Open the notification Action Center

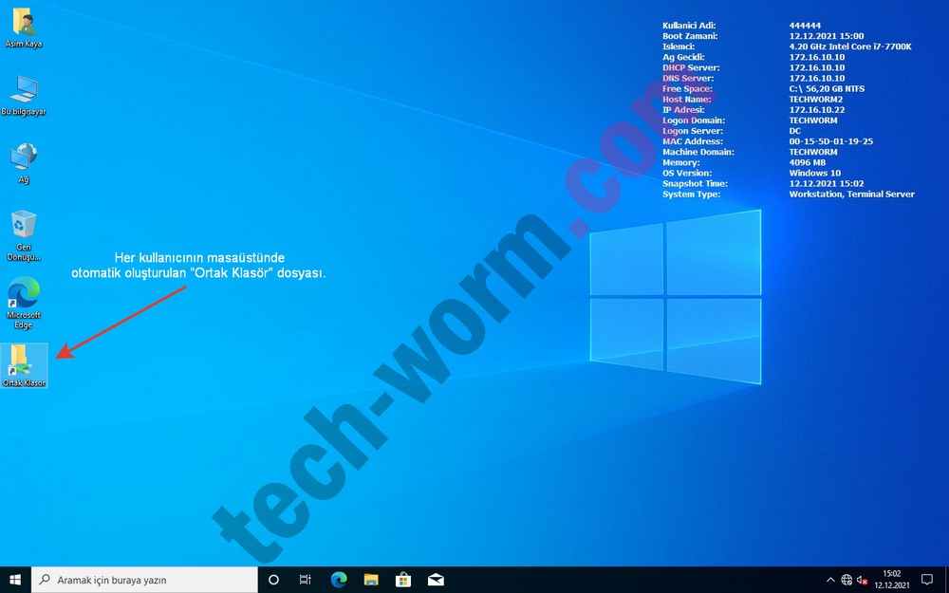[x=927, y=579]
